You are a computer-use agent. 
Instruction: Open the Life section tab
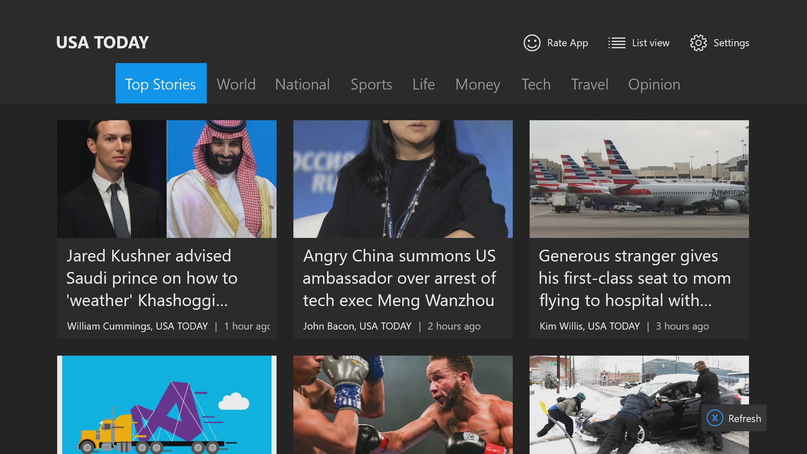click(x=423, y=84)
